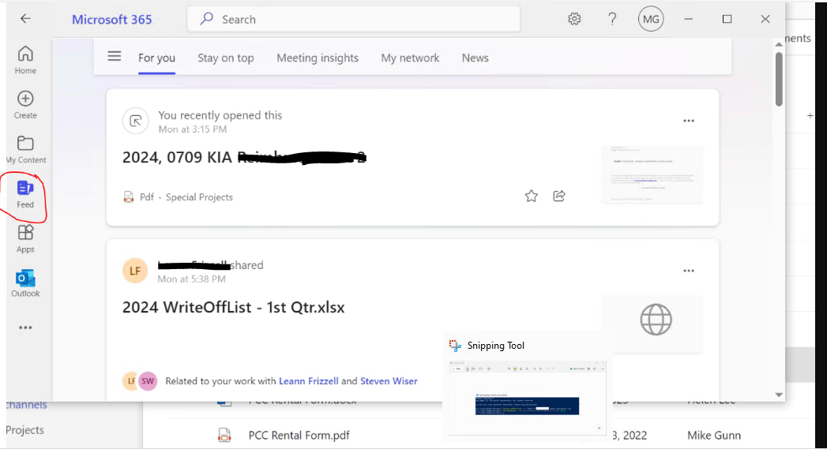Open My Content in the sidebar
827x449 pixels.
click(25, 150)
